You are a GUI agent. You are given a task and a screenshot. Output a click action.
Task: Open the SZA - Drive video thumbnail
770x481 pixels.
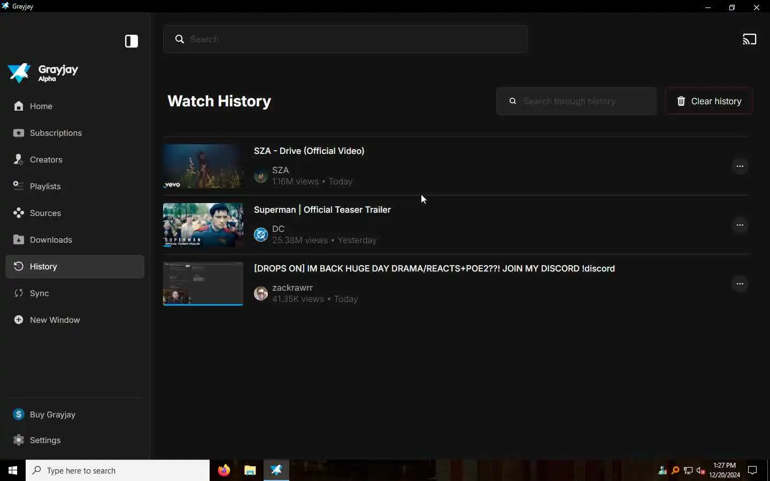(203, 166)
